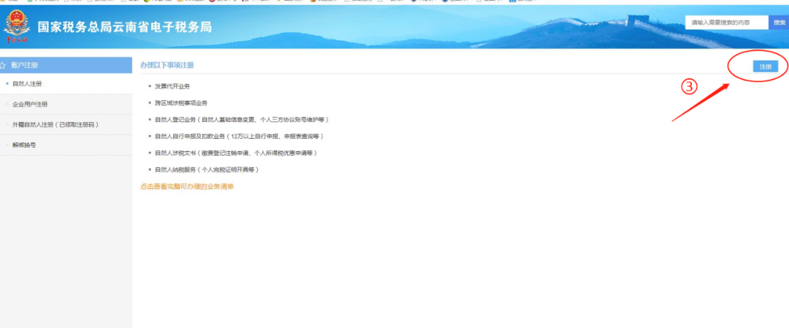Viewport: 789px width, 328px height.
Task: Click the 自然人登记业务 list item
Action: (x=242, y=120)
